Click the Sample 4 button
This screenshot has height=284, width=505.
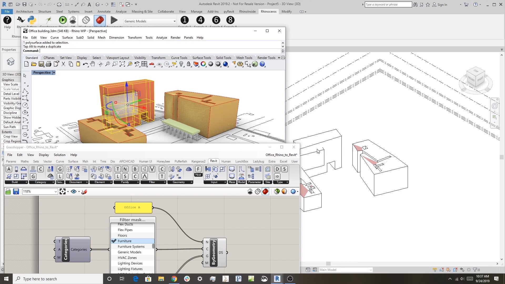tap(200, 21)
